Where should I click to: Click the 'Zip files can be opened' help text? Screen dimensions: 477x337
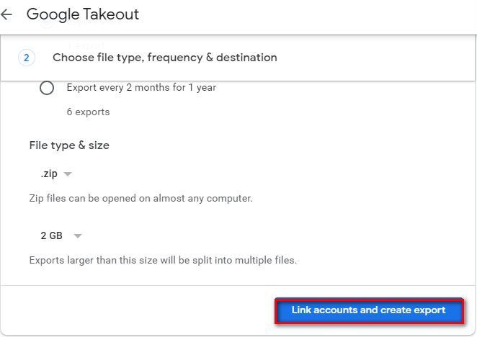[x=141, y=198]
